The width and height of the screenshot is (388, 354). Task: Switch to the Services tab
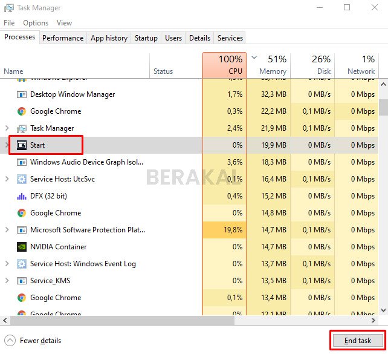pyautogui.click(x=230, y=38)
